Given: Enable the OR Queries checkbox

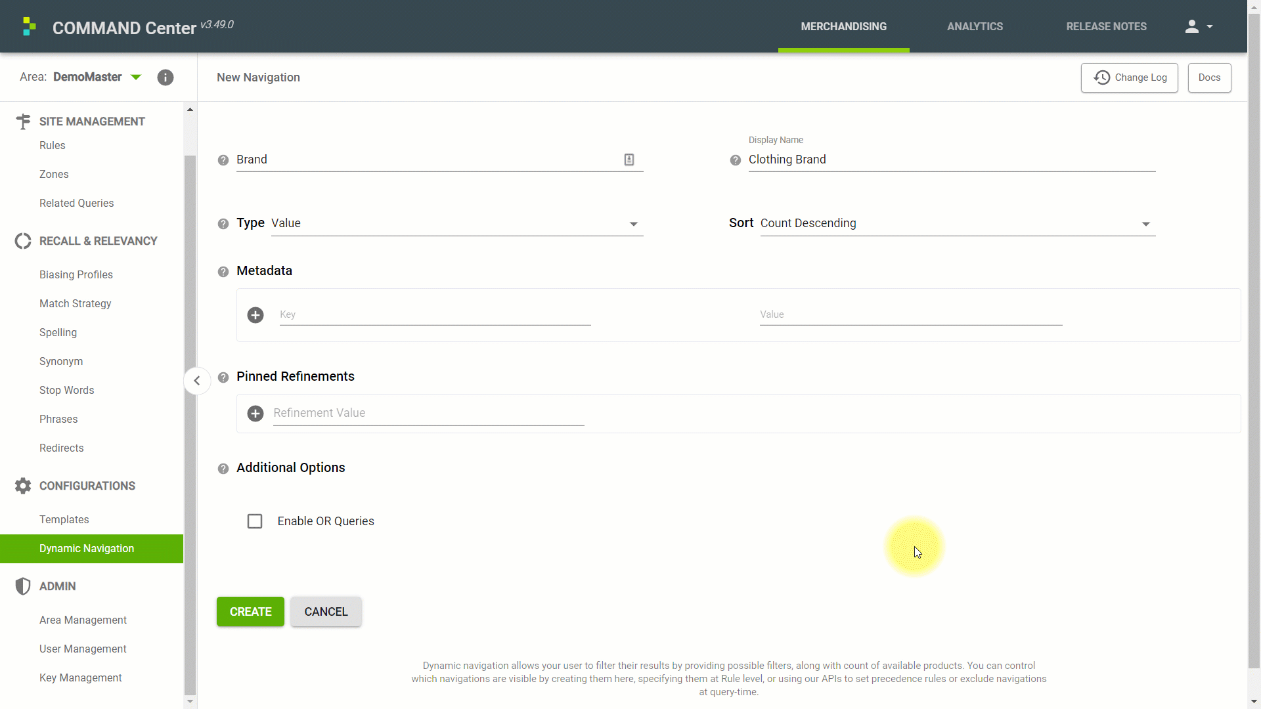Looking at the screenshot, I should coord(255,521).
